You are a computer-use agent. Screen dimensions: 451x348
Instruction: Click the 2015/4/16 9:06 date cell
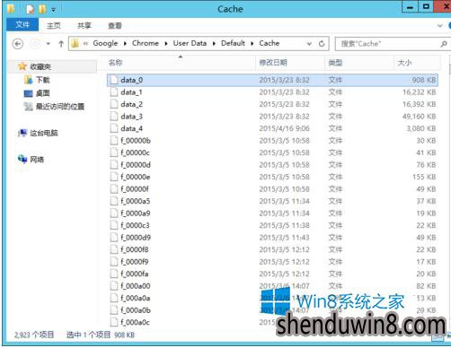[284, 128]
